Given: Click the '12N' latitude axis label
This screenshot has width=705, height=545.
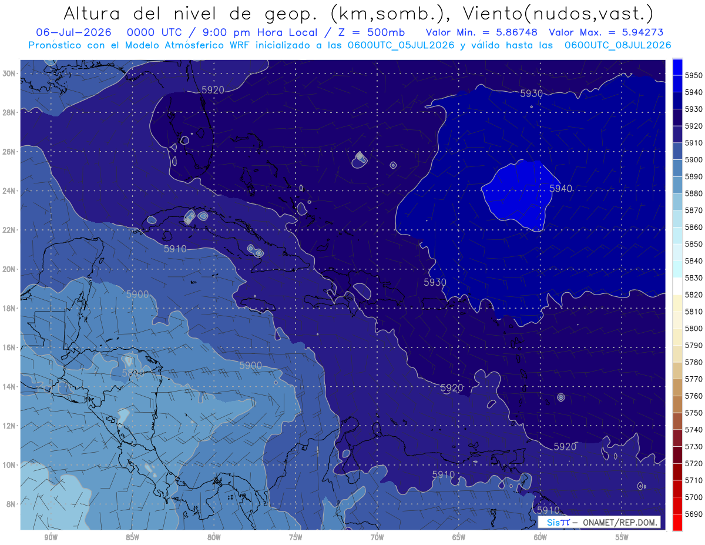Looking at the screenshot, I should [9, 426].
